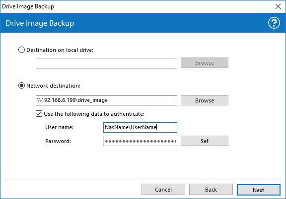Select the Network destination radio button
Image resolution: width=286 pixels, height=199 pixels.
(21, 86)
